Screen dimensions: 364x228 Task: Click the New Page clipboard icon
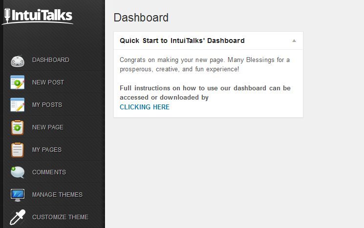18,127
